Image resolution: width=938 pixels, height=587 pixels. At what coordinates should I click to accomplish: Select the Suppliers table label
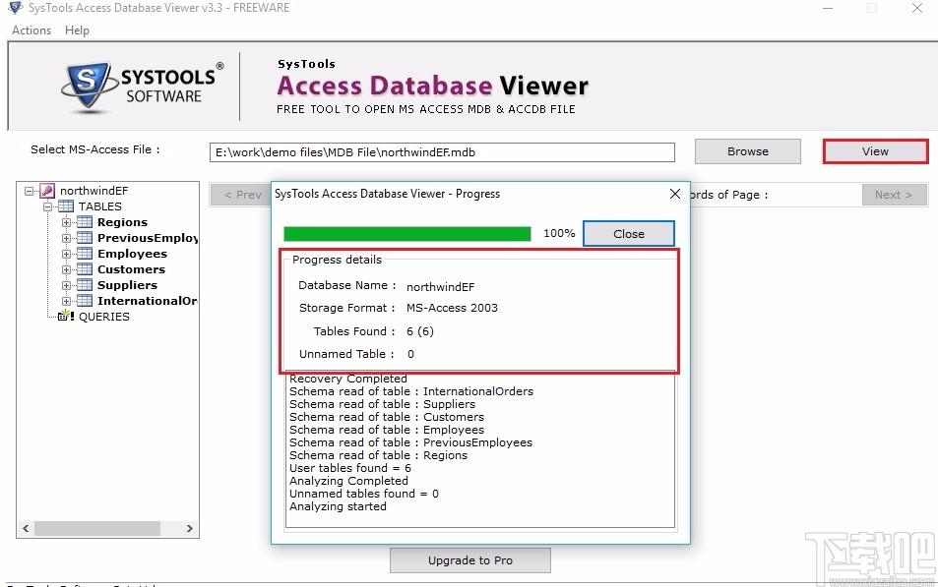coord(127,285)
